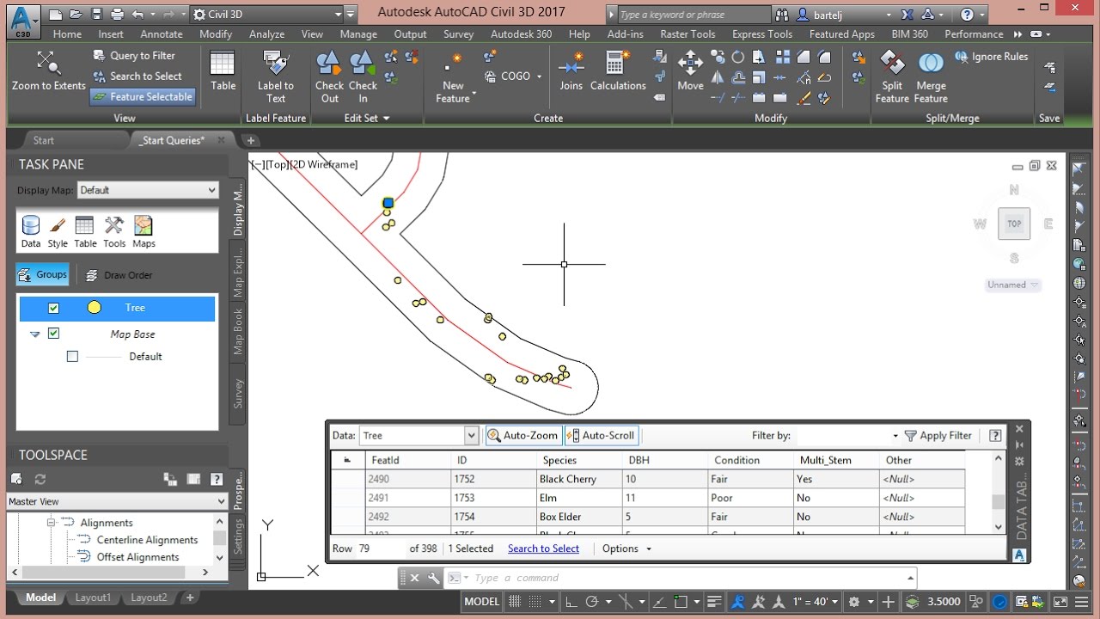Open the Data icon in Task Pane
Screen dimensions: 1100x619
coord(31,232)
